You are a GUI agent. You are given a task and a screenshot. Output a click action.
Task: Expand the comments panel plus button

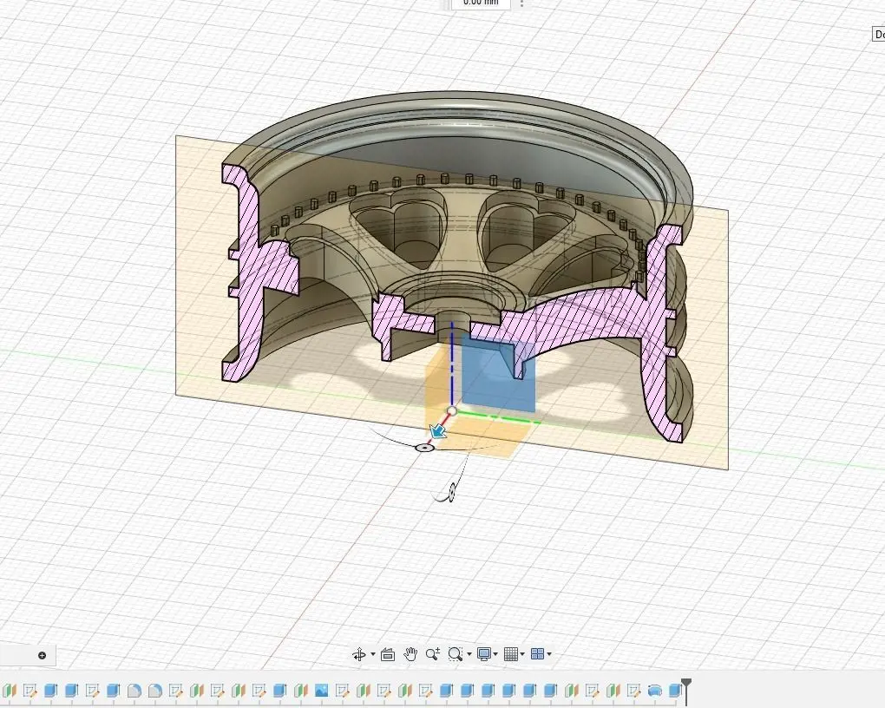42,655
